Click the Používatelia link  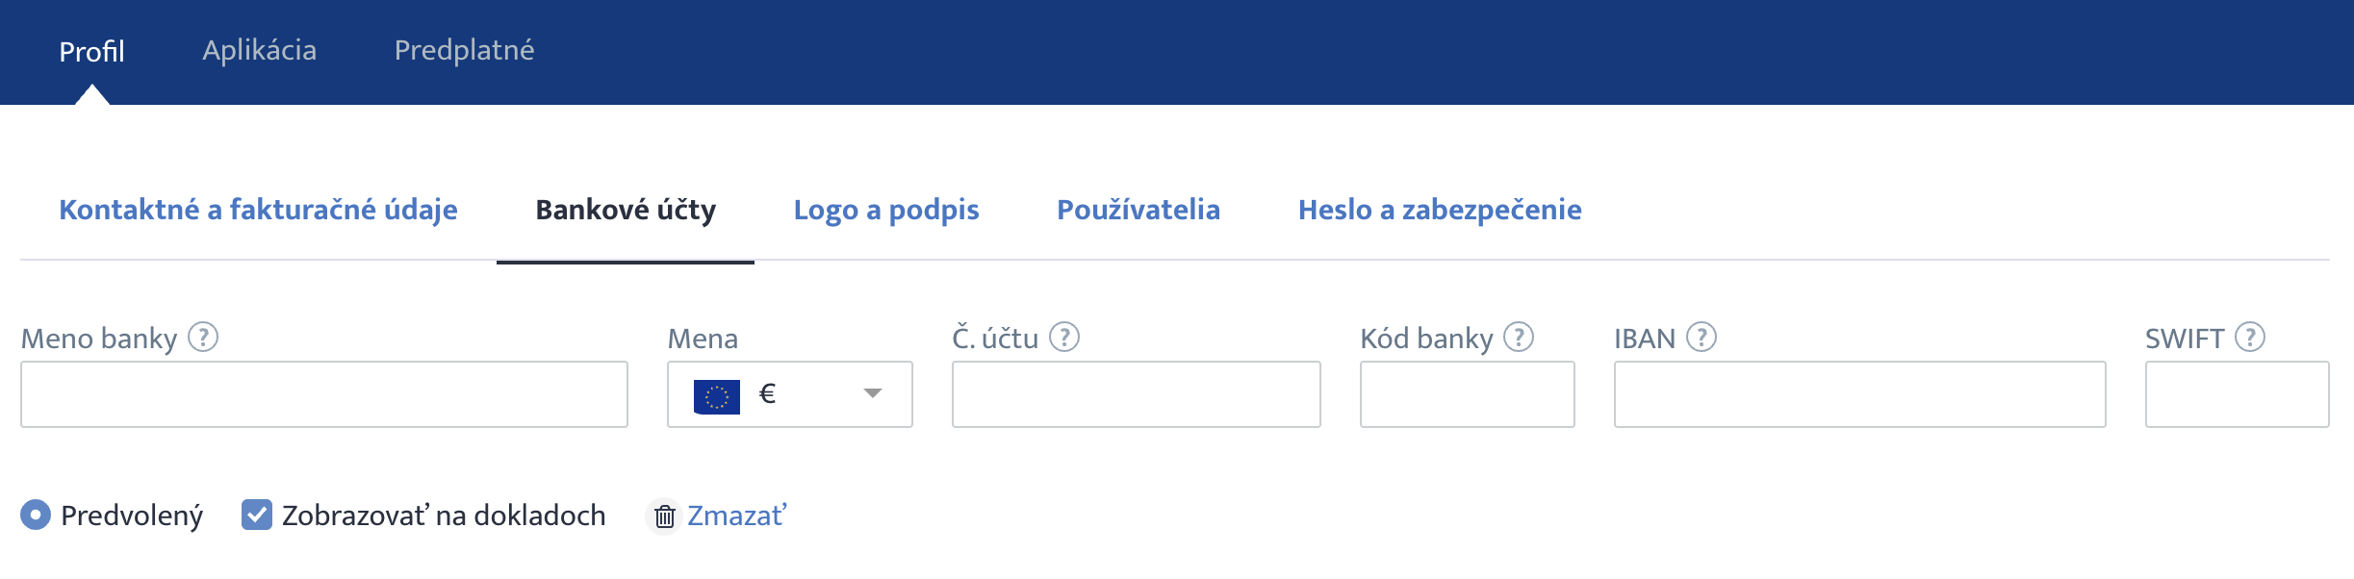pos(1139,210)
